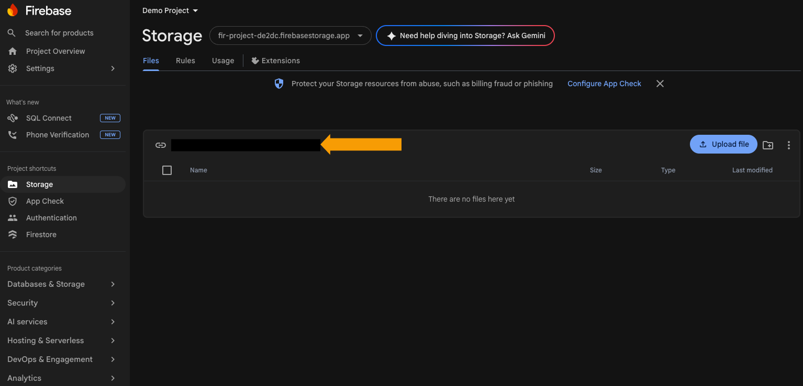This screenshot has height=386, width=803.
Task: Click the Size column header
Action: pos(596,170)
